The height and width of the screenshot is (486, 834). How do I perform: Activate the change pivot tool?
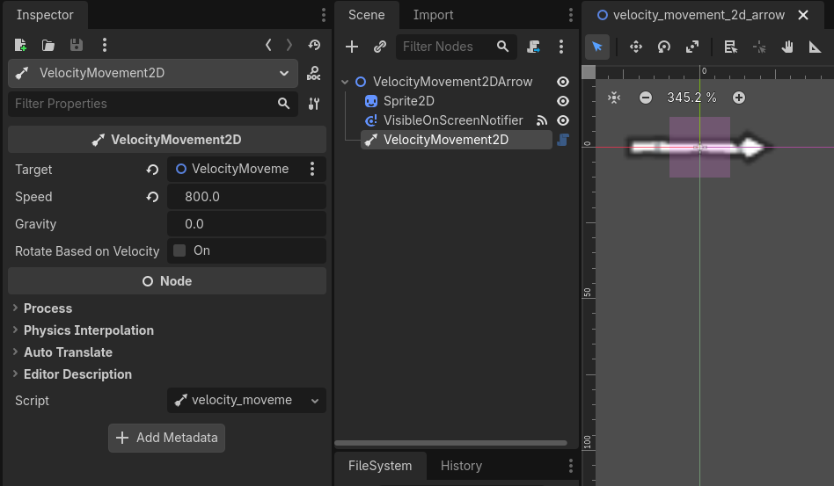(759, 47)
